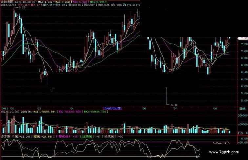Select the green MA4 value in price header
Screen dimensions: 248x160
pos(97,2)
